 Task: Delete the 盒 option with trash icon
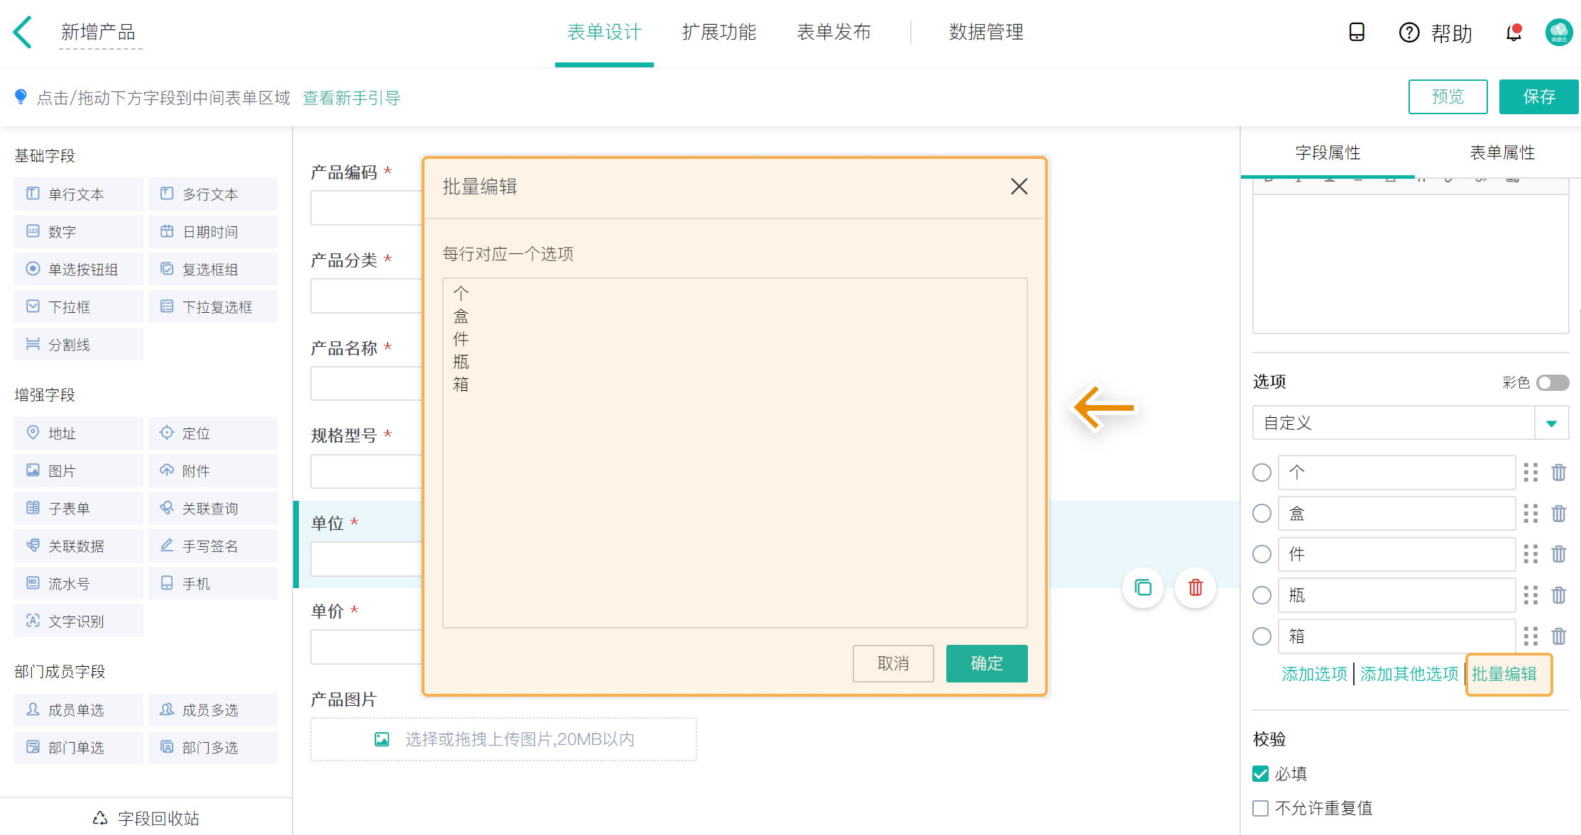point(1558,513)
